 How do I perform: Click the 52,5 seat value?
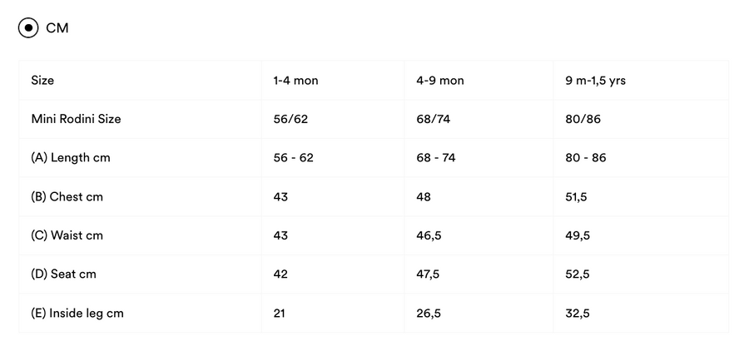[577, 274]
